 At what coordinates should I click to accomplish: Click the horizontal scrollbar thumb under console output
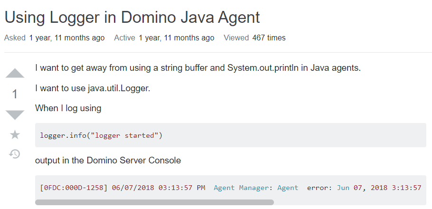pyautogui.click(x=154, y=202)
